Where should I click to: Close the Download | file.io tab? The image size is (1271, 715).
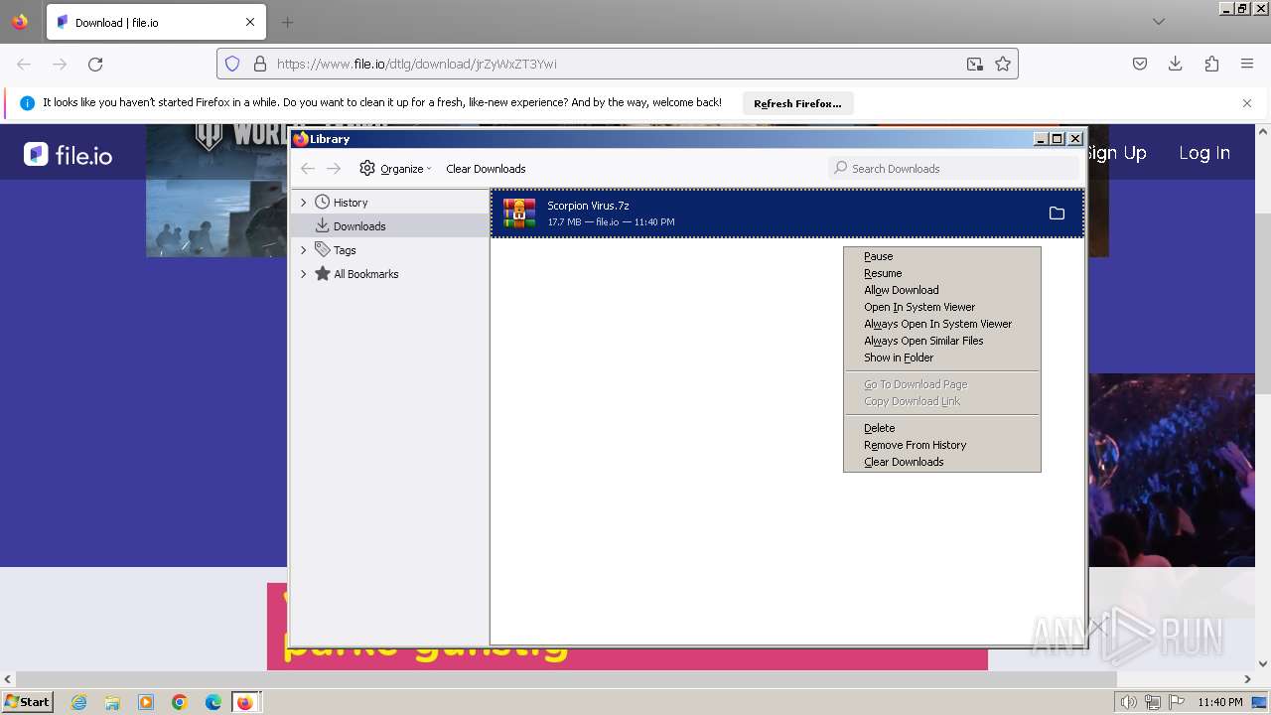(x=250, y=22)
